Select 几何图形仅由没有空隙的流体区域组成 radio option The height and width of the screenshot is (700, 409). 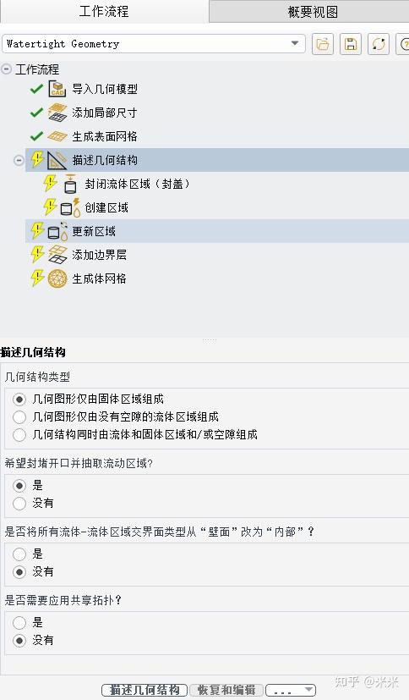click(x=19, y=417)
